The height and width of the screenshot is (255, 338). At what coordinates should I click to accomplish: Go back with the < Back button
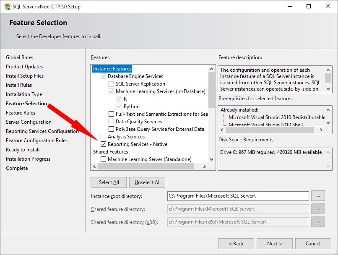[x=236, y=244]
